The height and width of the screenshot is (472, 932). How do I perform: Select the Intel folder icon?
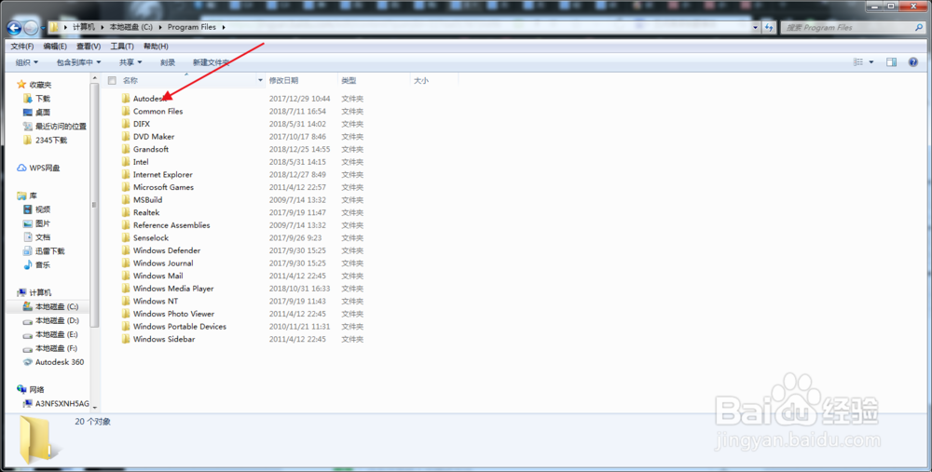tap(126, 161)
